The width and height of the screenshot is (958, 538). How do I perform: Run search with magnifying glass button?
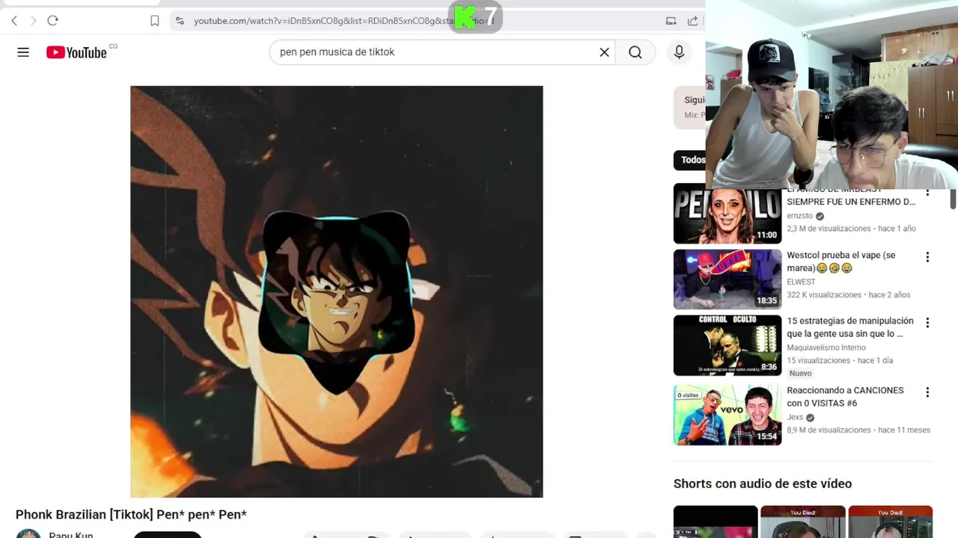(635, 52)
